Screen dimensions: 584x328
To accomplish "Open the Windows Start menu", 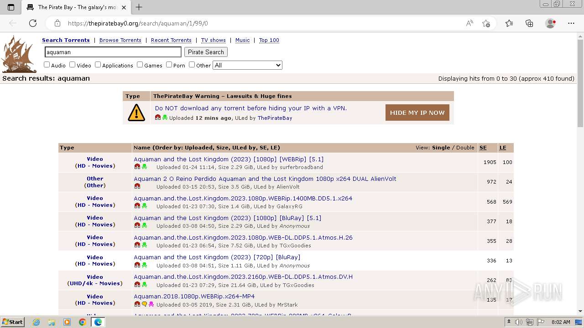I will click(13, 322).
